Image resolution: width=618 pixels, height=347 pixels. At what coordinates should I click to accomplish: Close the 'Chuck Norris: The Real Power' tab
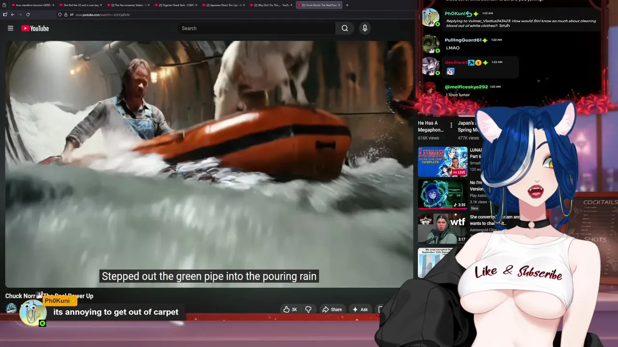(339, 5)
